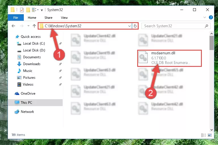Switch to Details view in status bar
Viewport: 218px width, 145px height.
point(204,135)
